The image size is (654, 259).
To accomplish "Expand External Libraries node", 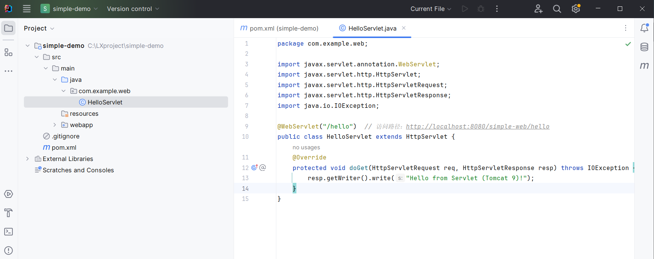I will (x=28, y=159).
